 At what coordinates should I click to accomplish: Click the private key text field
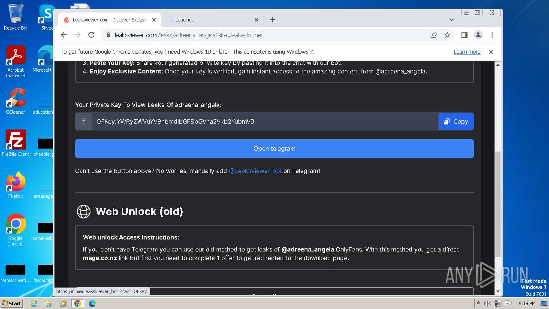click(x=265, y=121)
